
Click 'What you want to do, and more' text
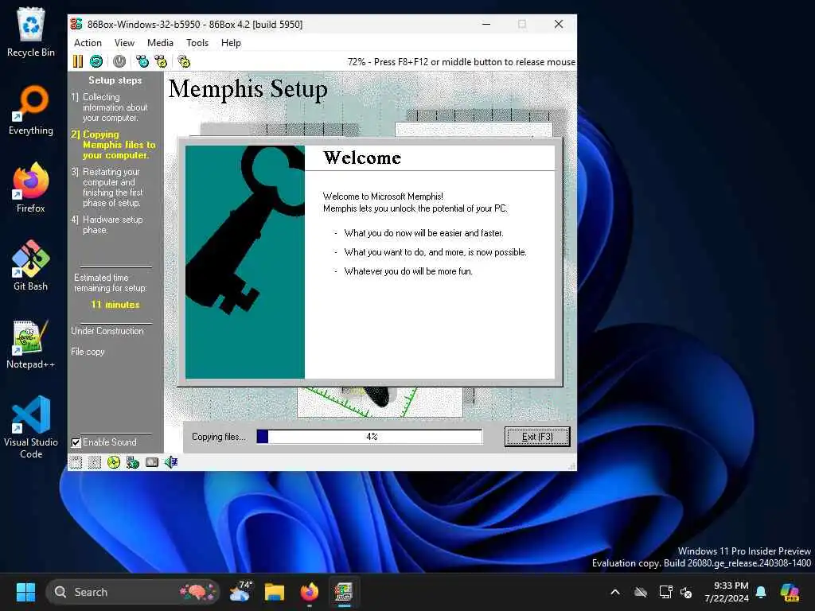[x=435, y=252]
